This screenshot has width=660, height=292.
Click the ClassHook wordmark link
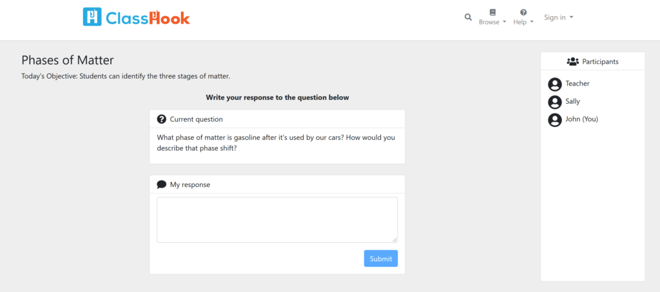pos(148,17)
